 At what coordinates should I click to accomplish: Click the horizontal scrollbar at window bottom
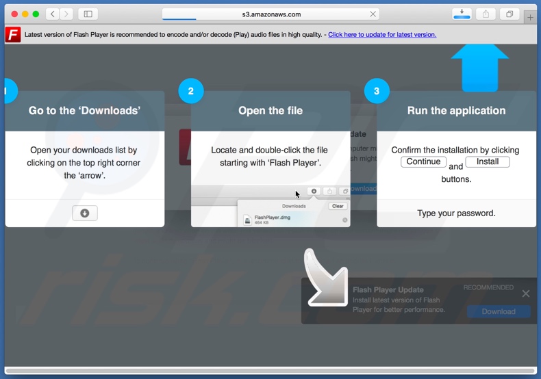(x=270, y=371)
